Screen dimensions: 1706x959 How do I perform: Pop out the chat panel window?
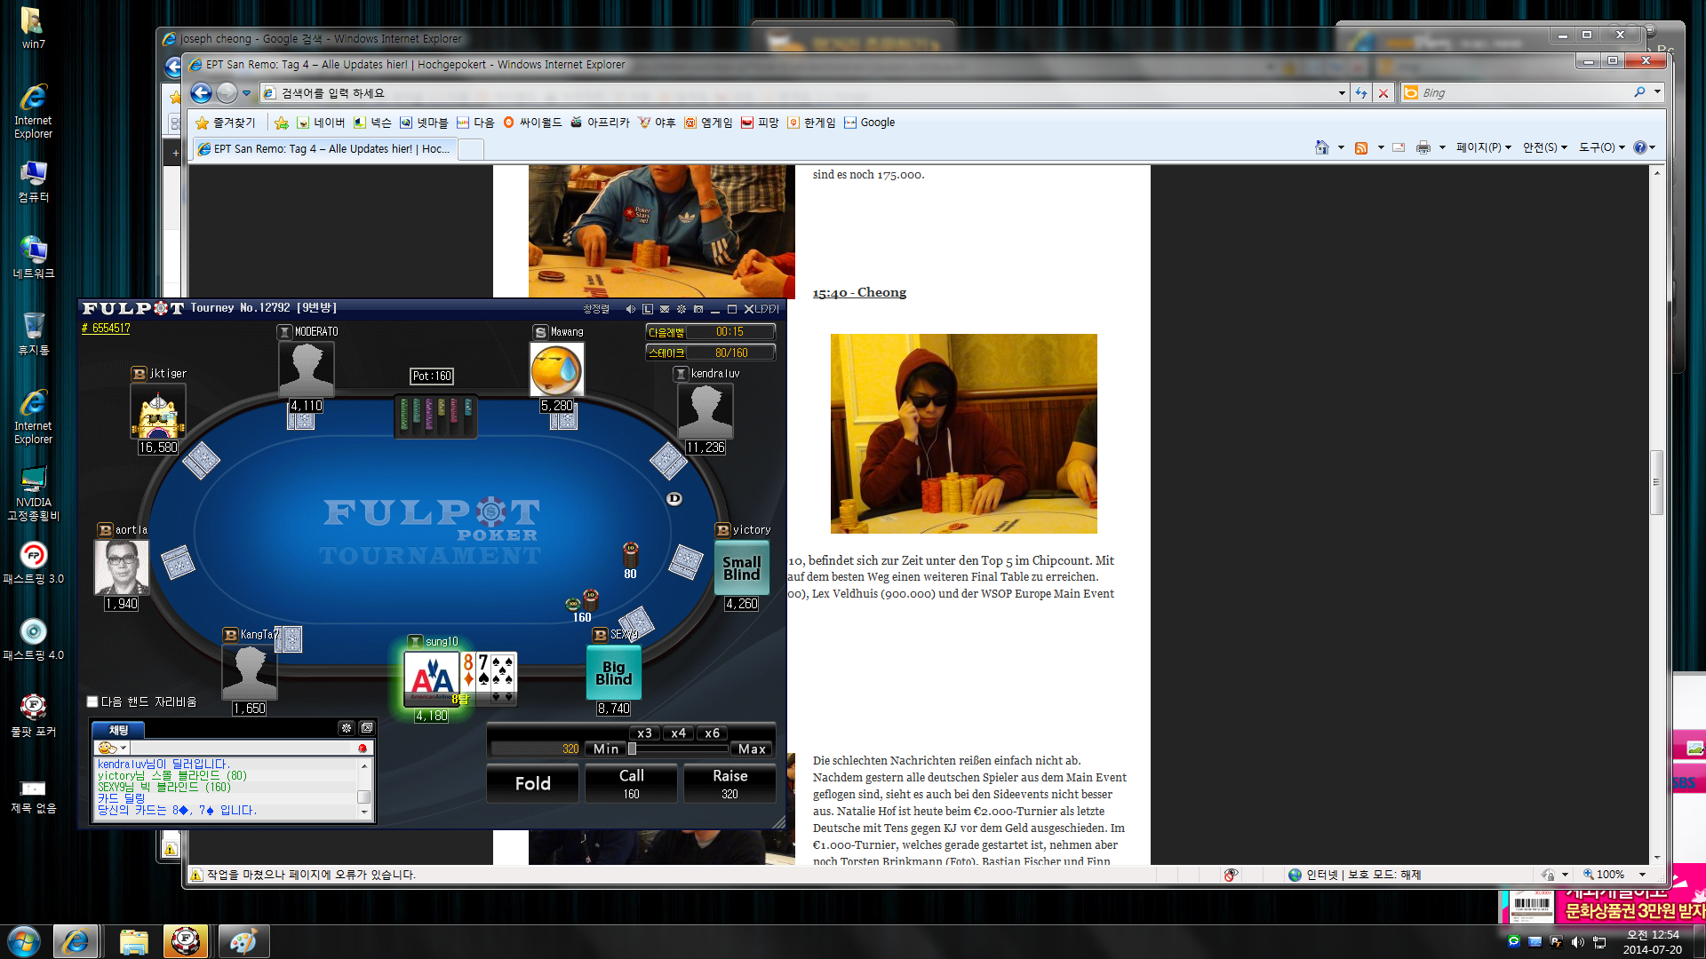tap(367, 728)
